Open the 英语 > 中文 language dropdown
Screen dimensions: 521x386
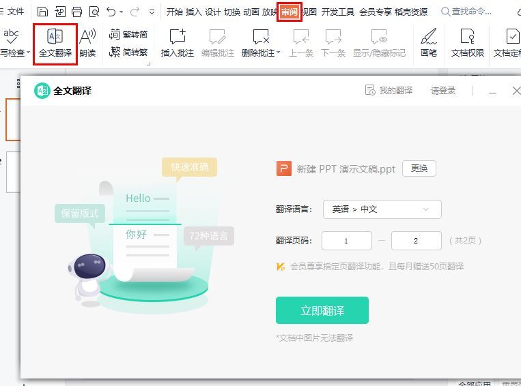(x=382, y=209)
